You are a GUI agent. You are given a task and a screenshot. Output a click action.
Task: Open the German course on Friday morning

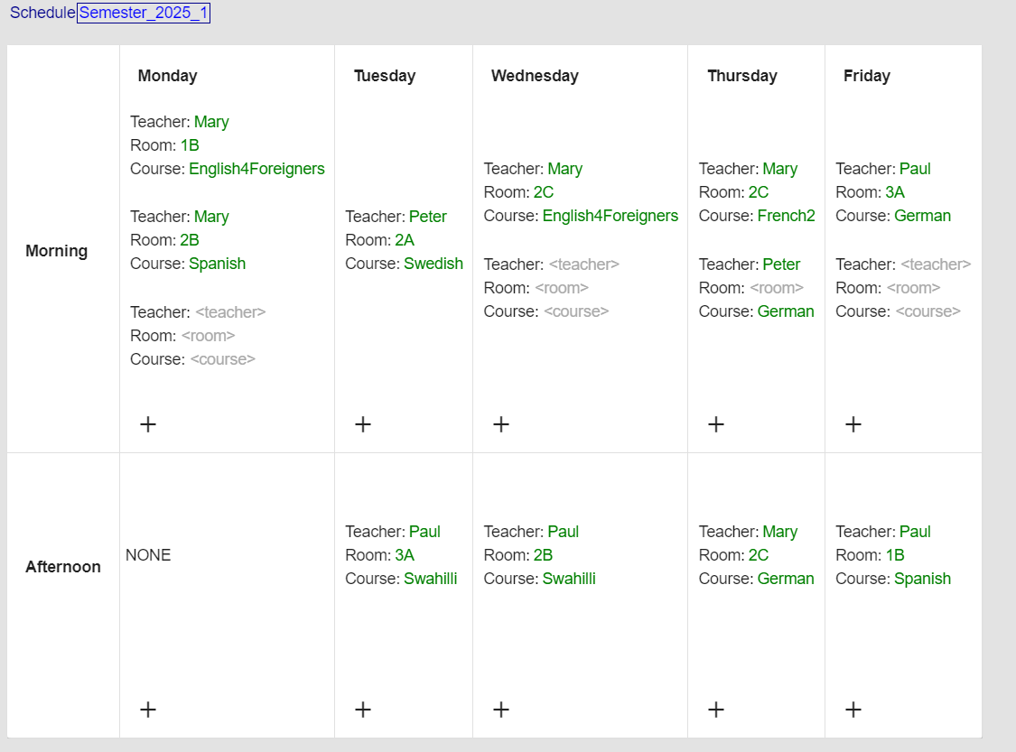(x=922, y=215)
